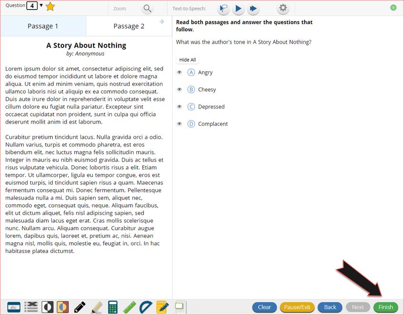Screen dimensions: 404x315
Task: Open text-to-speech settings gear
Action: [283, 8]
